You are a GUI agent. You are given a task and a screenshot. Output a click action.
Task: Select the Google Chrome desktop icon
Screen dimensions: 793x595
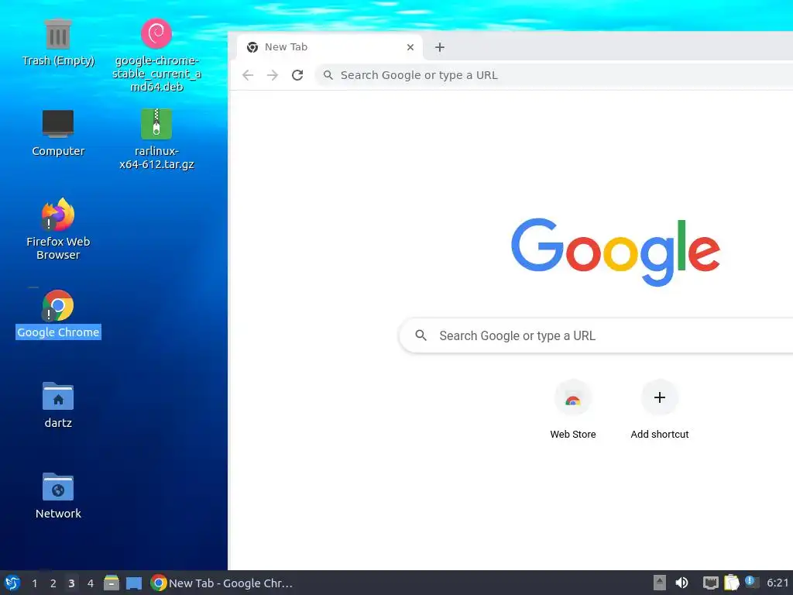point(58,314)
